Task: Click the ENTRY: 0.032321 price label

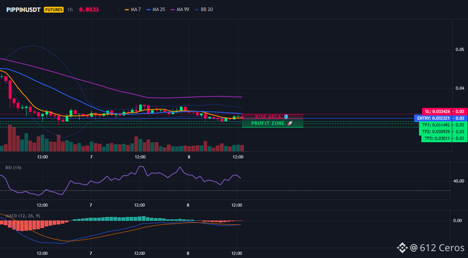Action: coord(433,118)
